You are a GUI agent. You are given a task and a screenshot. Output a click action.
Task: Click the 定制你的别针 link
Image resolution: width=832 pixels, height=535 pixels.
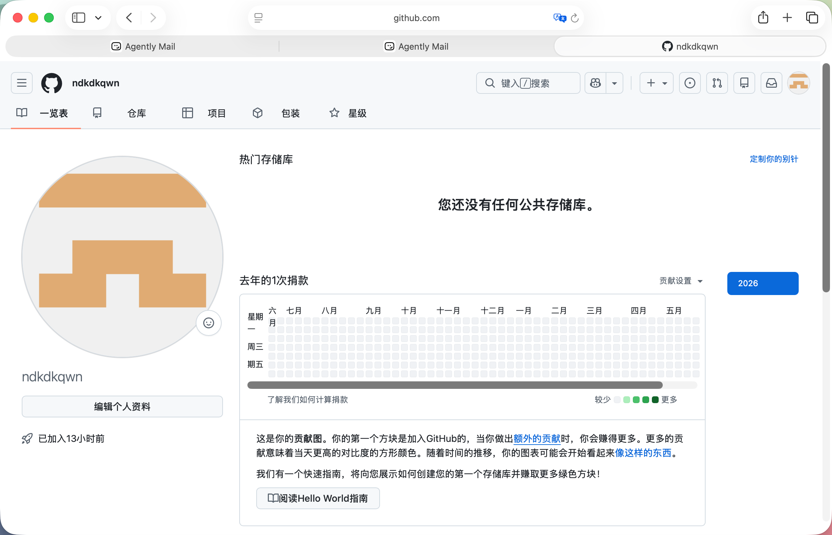774,159
